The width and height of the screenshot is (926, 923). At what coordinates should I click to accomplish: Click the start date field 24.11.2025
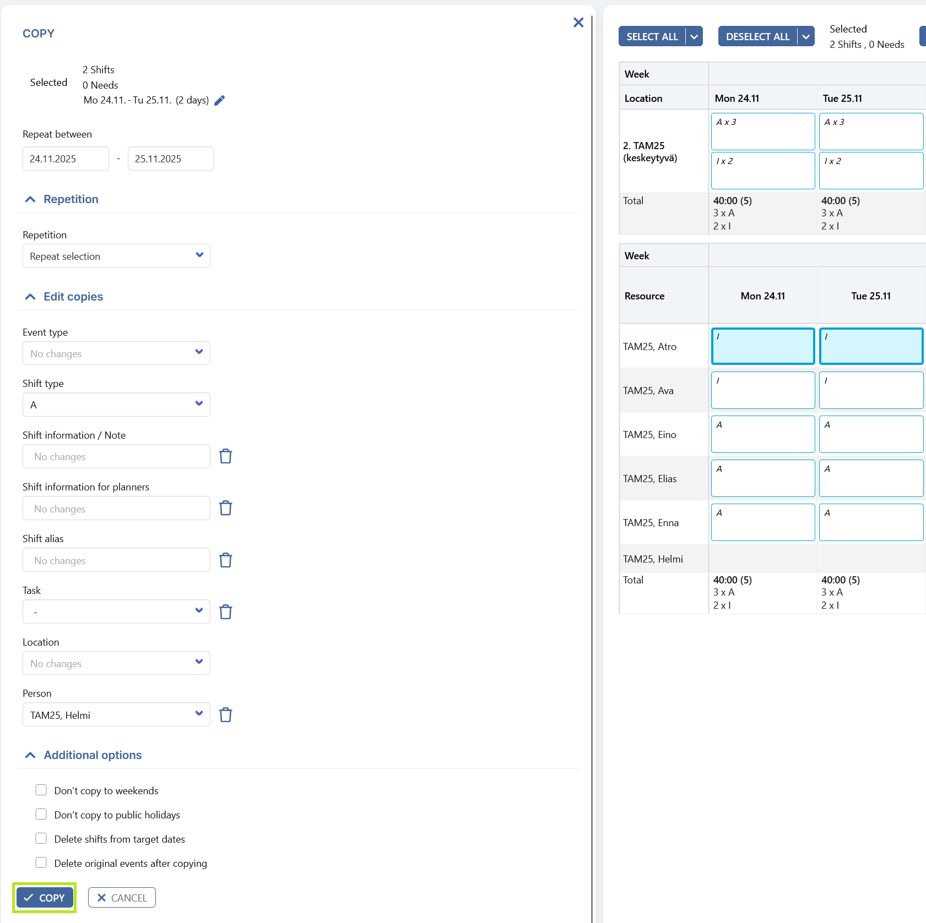pyautogui.click(x=66, y=159)
